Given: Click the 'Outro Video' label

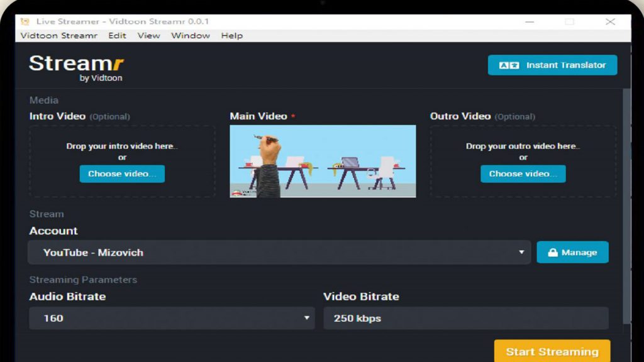Looking at the screenshot, I should [460, 116].
